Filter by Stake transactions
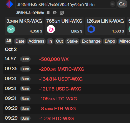This screenshot has height=123, width=130. coord(72,41)
